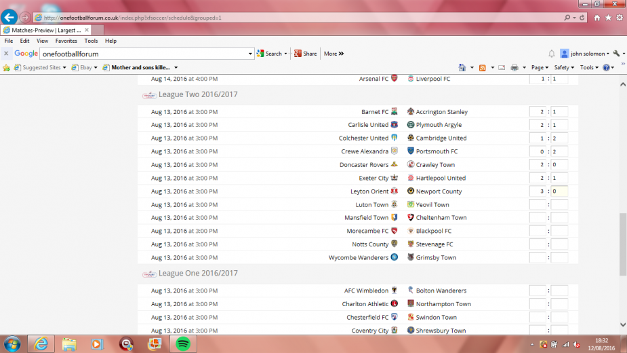Open the Tools menu in the menu bar

[91, 41]
